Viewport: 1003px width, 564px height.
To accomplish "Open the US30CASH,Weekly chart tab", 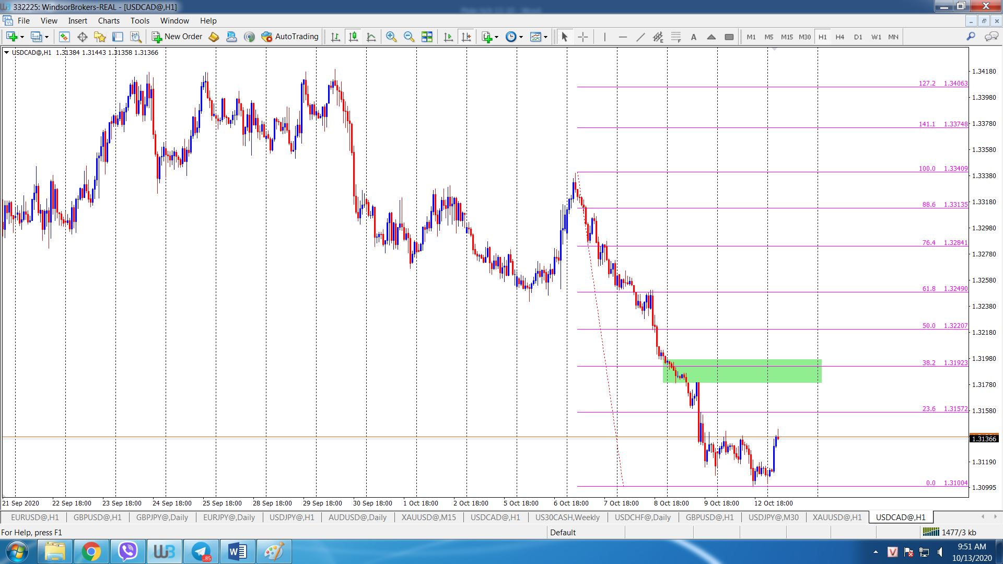I will (x=567, y=518).
